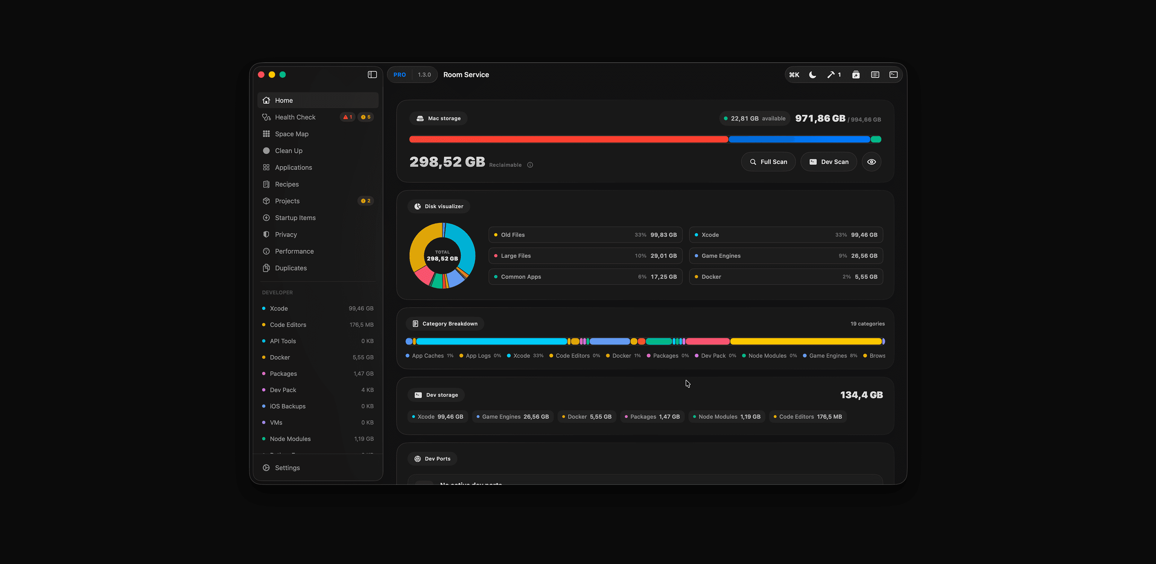Select iOS Backups in the Developer list
This screenshot has width=1156, height=564.
pos(318,406)
